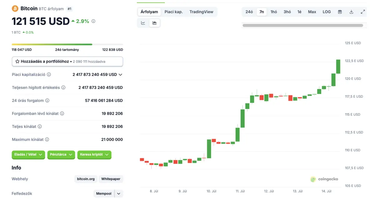
Task: Expand chart to fullscreen
Action: point(363,12)
